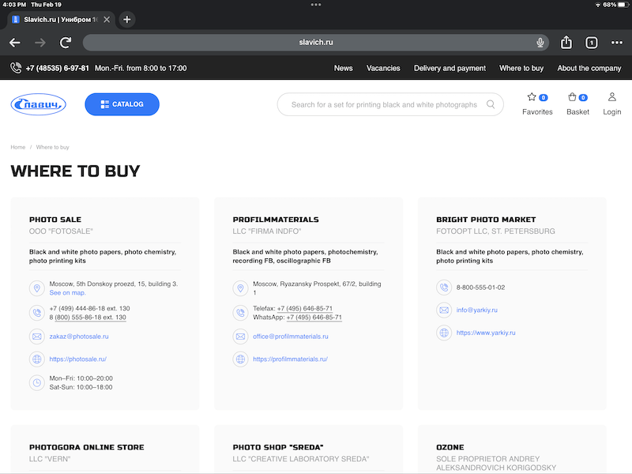Click the Login user icon
This screenshot has width=632, height=474.
pos(611,97)
